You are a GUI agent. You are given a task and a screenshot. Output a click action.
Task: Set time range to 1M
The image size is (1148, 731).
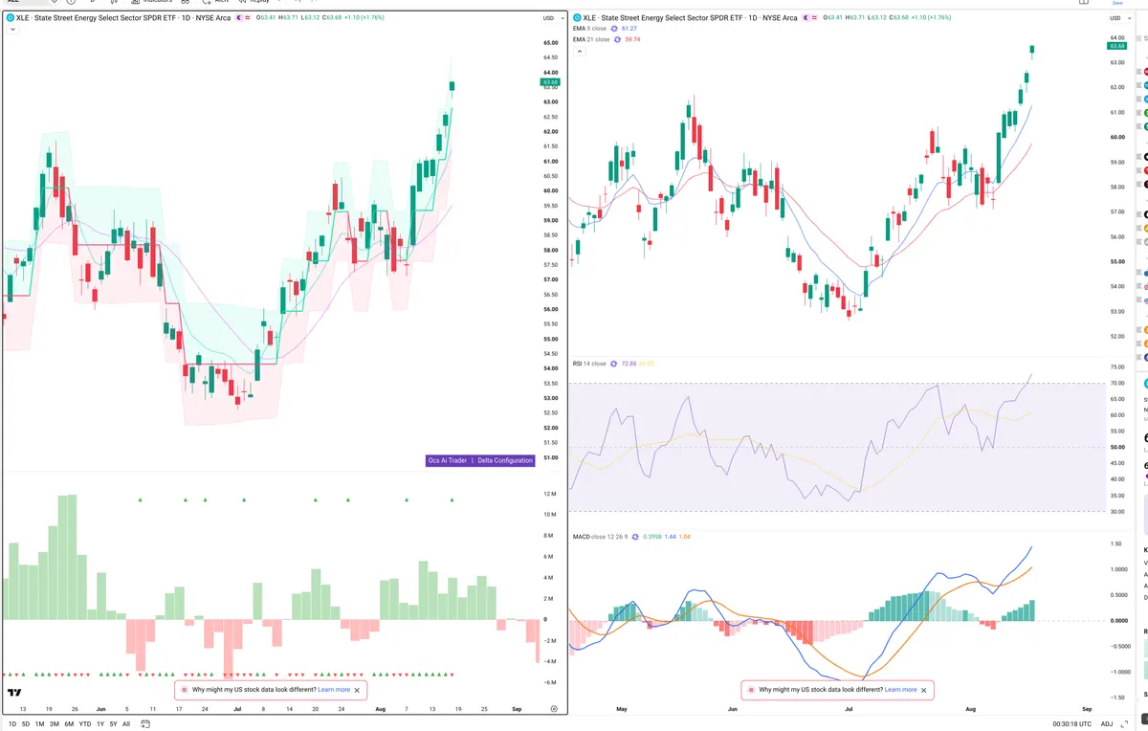coord(40,723)
